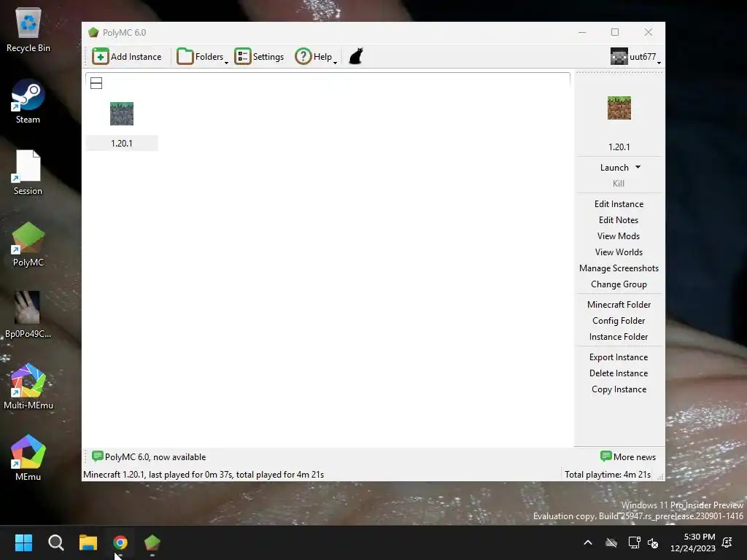Click Edit Notes
Image resolution: width=747 pixels, height=560 pixels.
click(619, 220)
